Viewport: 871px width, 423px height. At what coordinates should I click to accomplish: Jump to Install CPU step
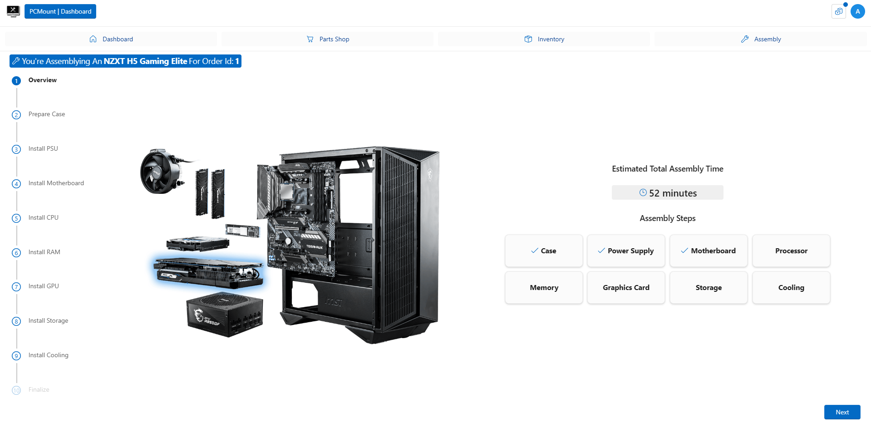(44, 217)
